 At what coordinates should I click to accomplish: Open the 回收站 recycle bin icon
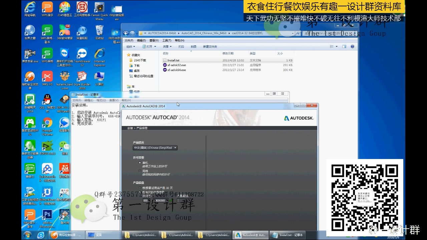pos(99,32)
